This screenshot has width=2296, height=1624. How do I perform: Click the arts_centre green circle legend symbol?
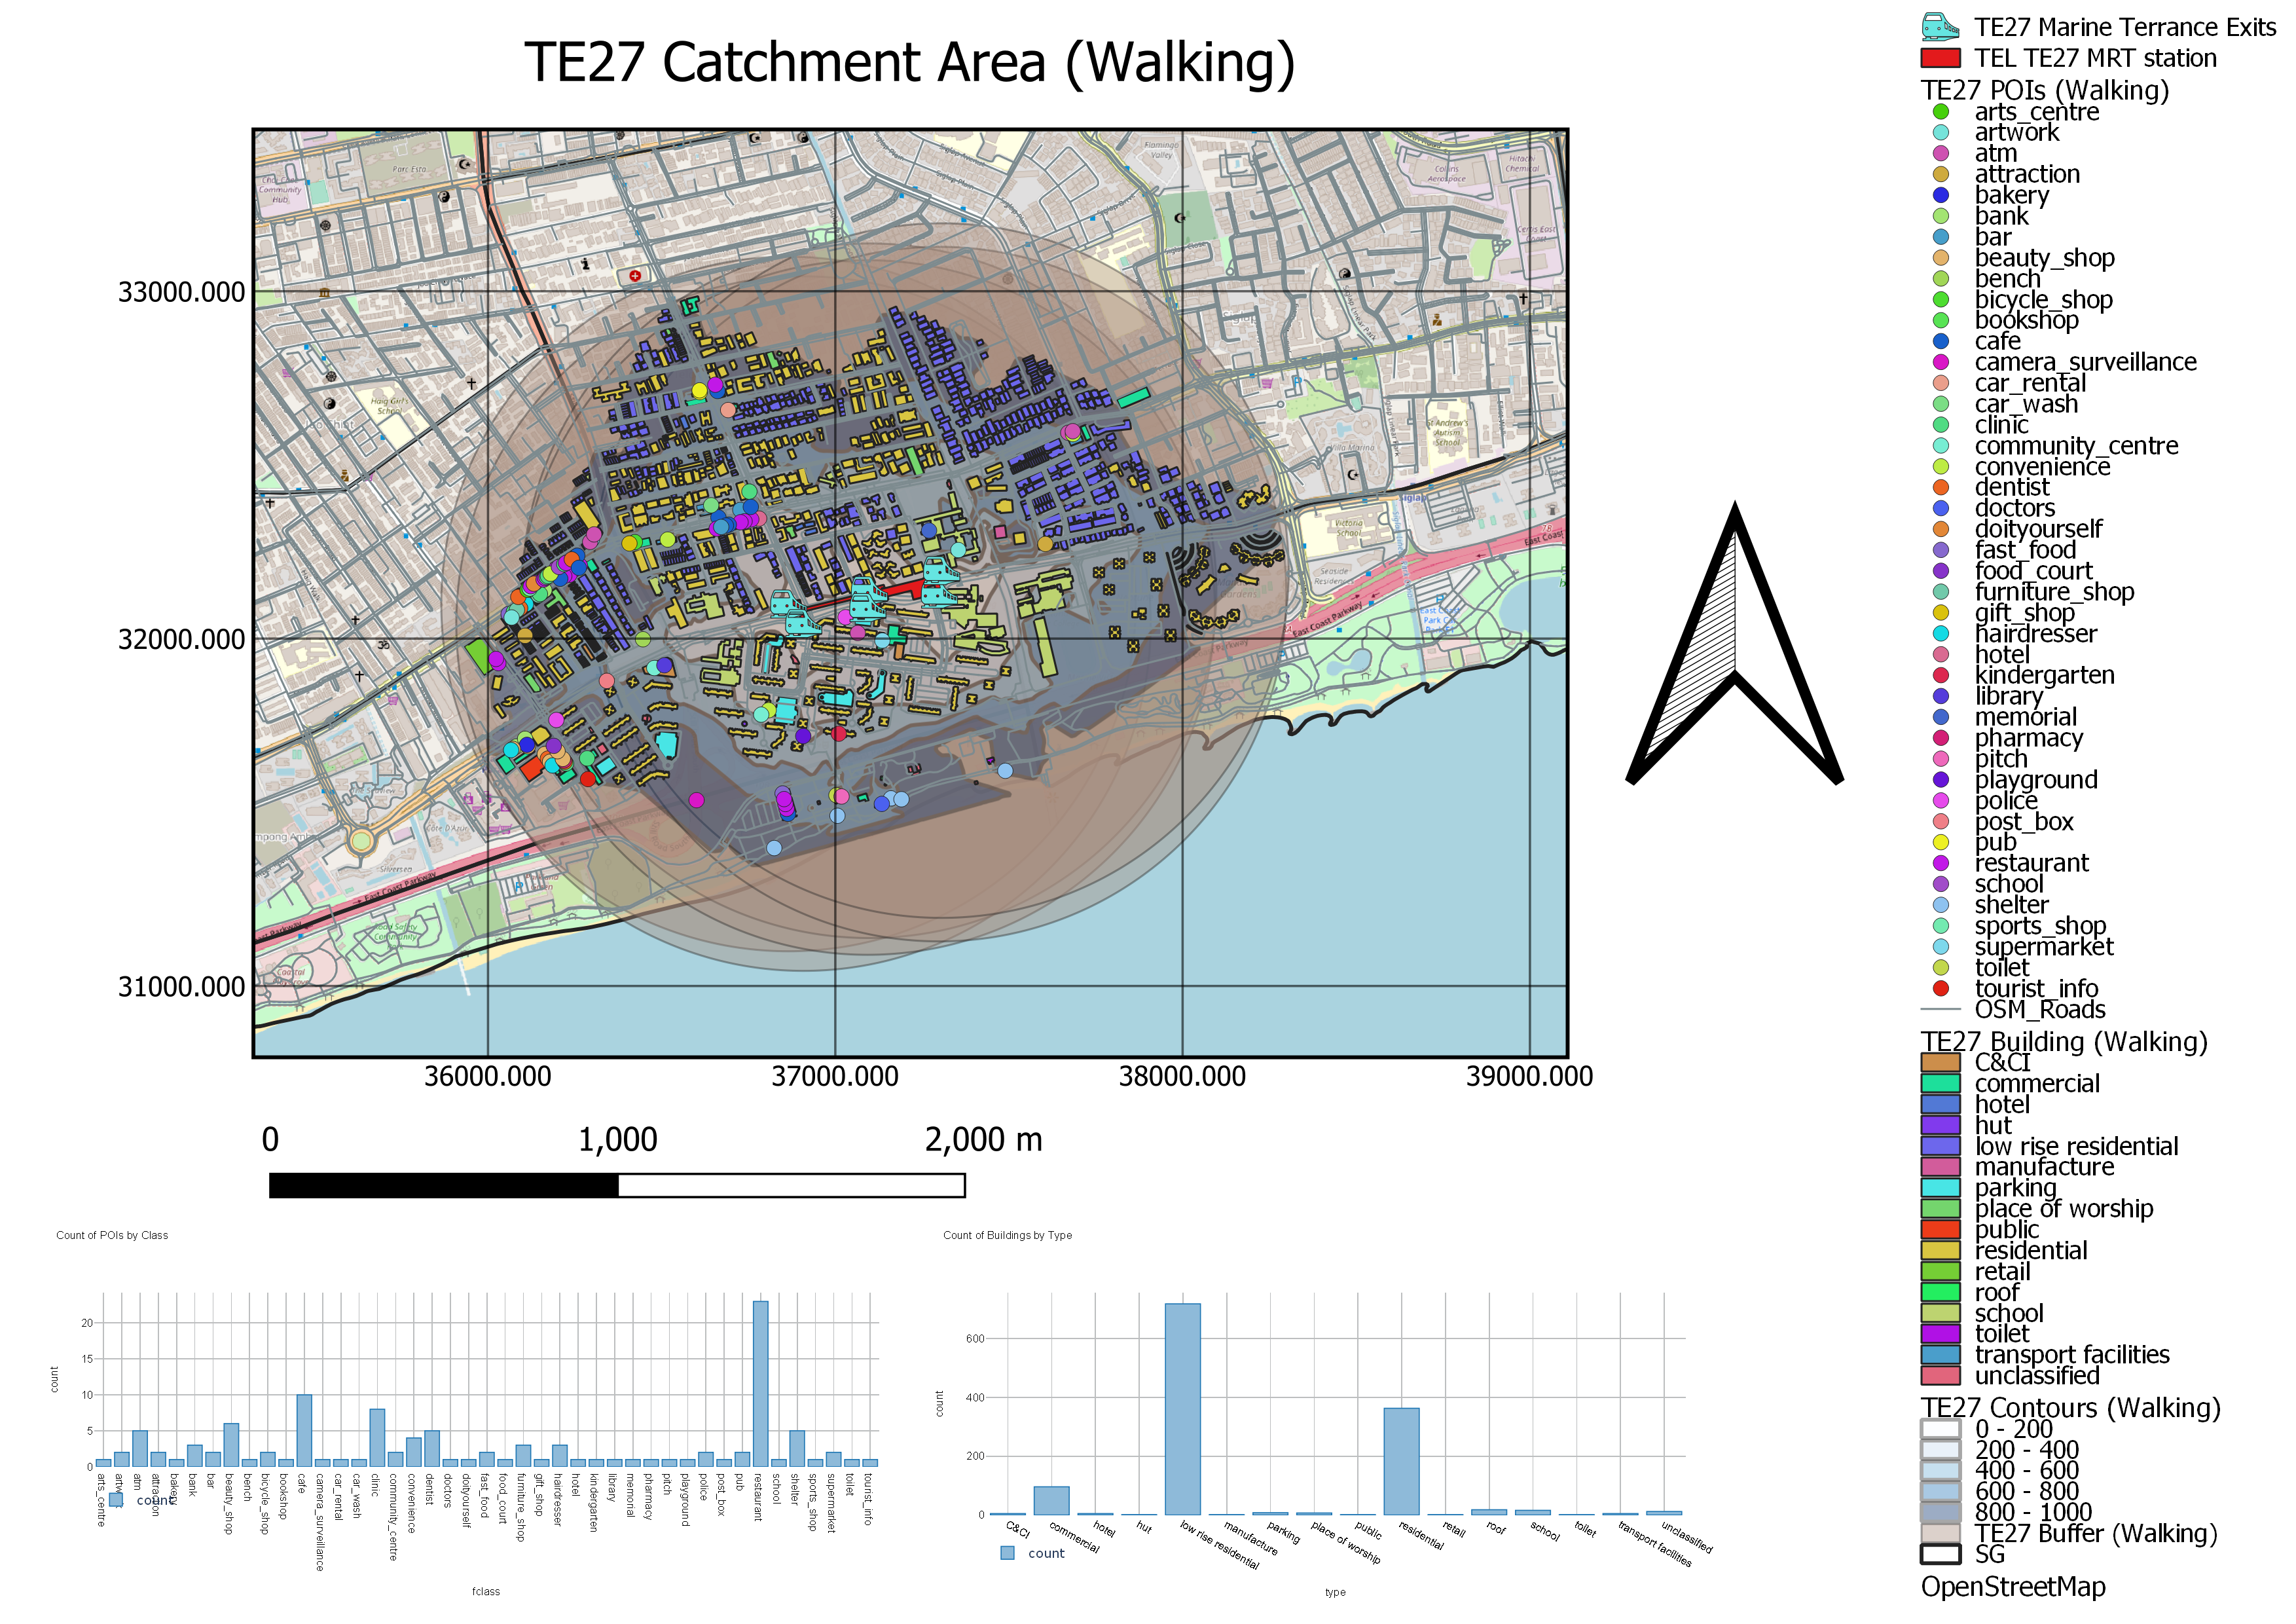tap(1940, 112)
